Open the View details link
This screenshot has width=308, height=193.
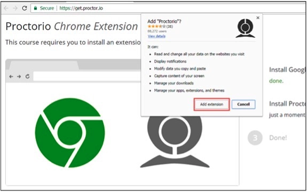156,36
